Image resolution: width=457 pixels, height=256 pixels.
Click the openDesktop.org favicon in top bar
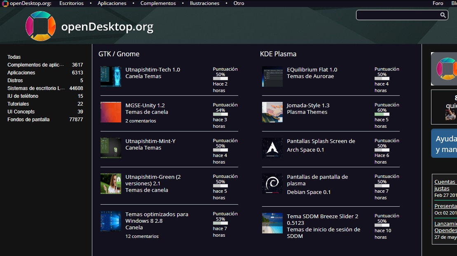[x=5, y=3]
